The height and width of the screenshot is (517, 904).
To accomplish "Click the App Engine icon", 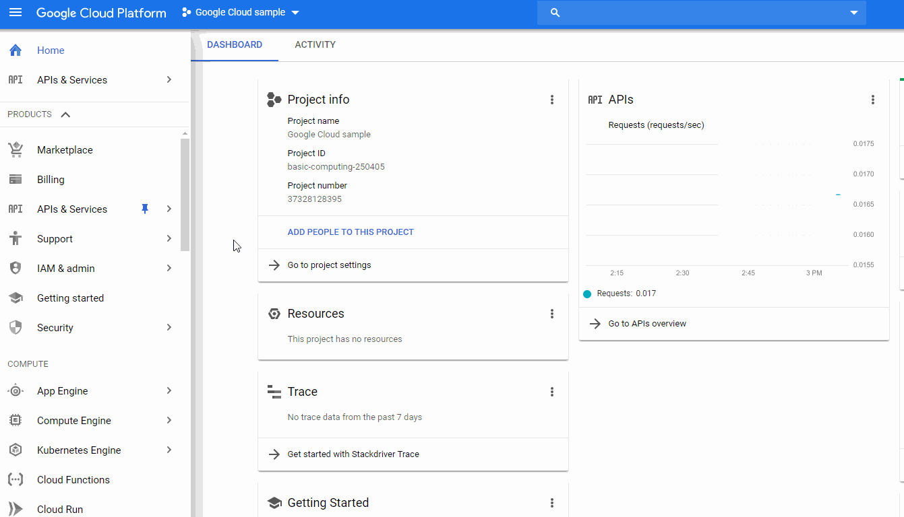I will click(x=15, y=390).
